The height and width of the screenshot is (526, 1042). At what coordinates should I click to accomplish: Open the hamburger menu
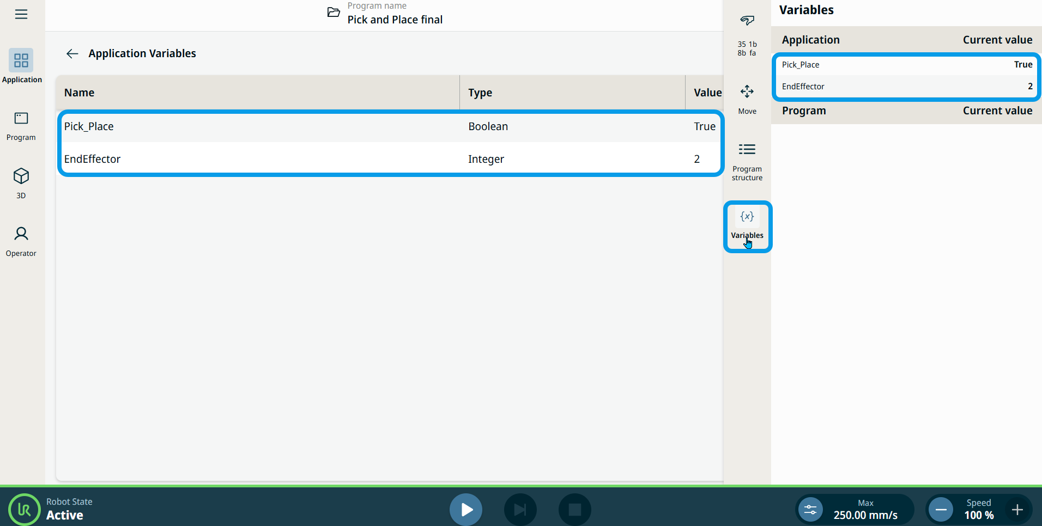[x=21, y=14]
